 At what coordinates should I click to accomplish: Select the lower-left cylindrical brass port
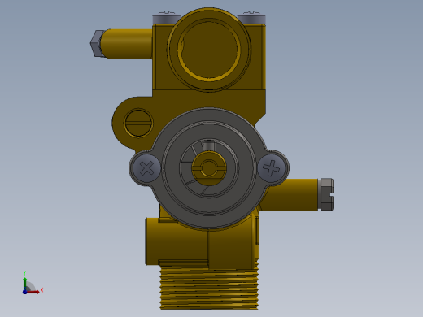click(x=177, y=241)
